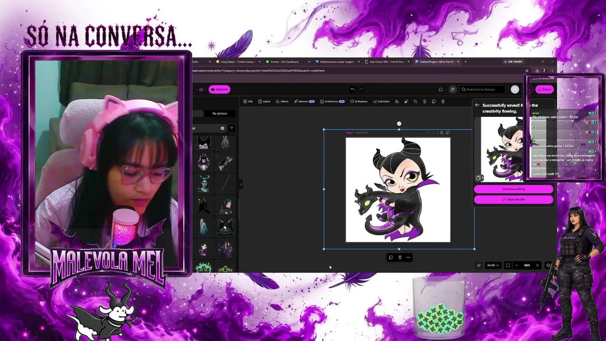Click the Upgrade button
The height and width of the screenshot is (341, 606).
[219, 89]
